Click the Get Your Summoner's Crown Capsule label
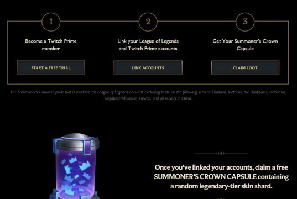This screenshot has width=297, height=199. [x=245, y=45]
